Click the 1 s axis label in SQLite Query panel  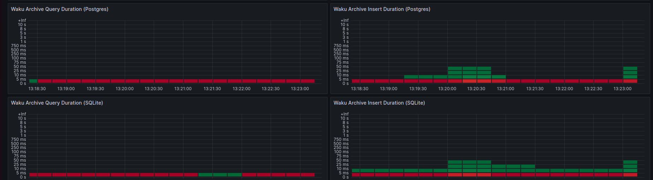pyautogui.click(x=23, y=135)
